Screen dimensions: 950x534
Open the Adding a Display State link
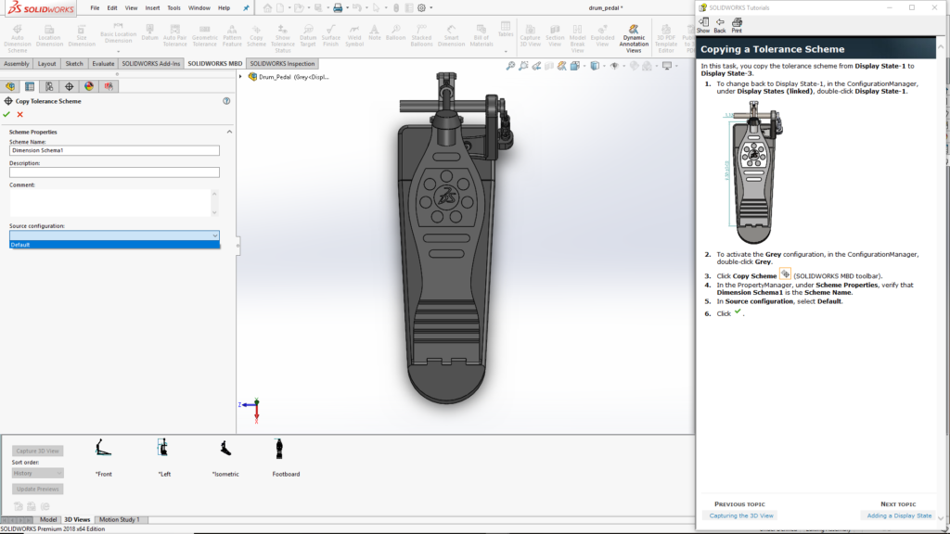click(899, 515)
